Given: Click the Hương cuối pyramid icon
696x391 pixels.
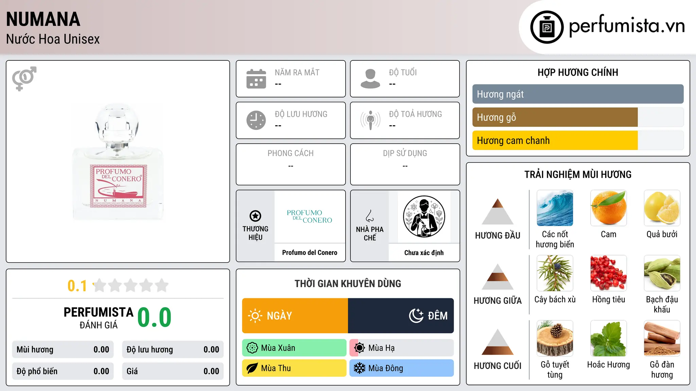Looking at the screenshot, I should point(498,342).
